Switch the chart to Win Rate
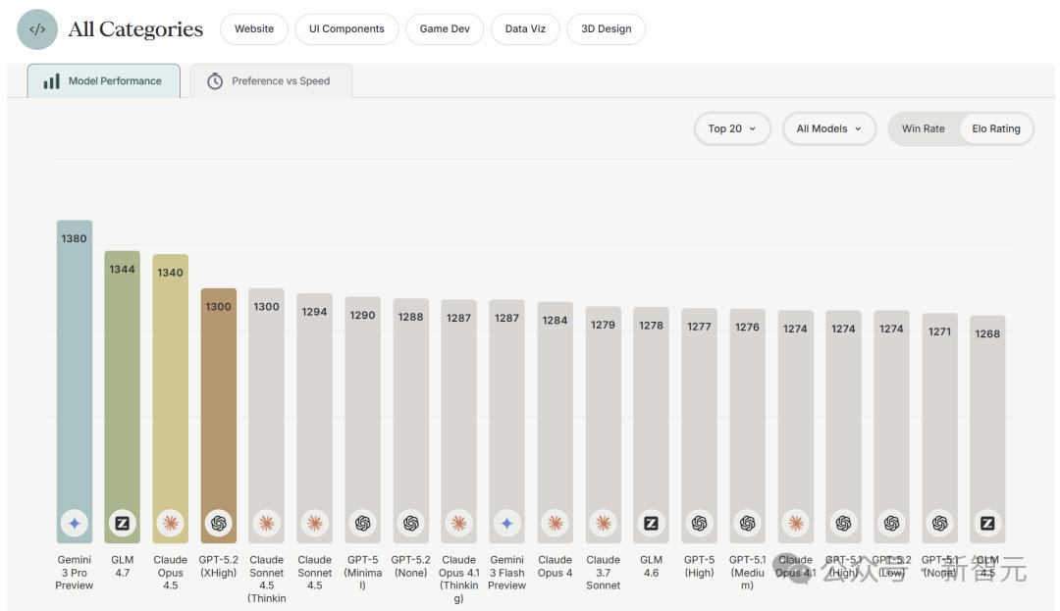Screen dimensions: 1060x611 click(x=923, y=128)
